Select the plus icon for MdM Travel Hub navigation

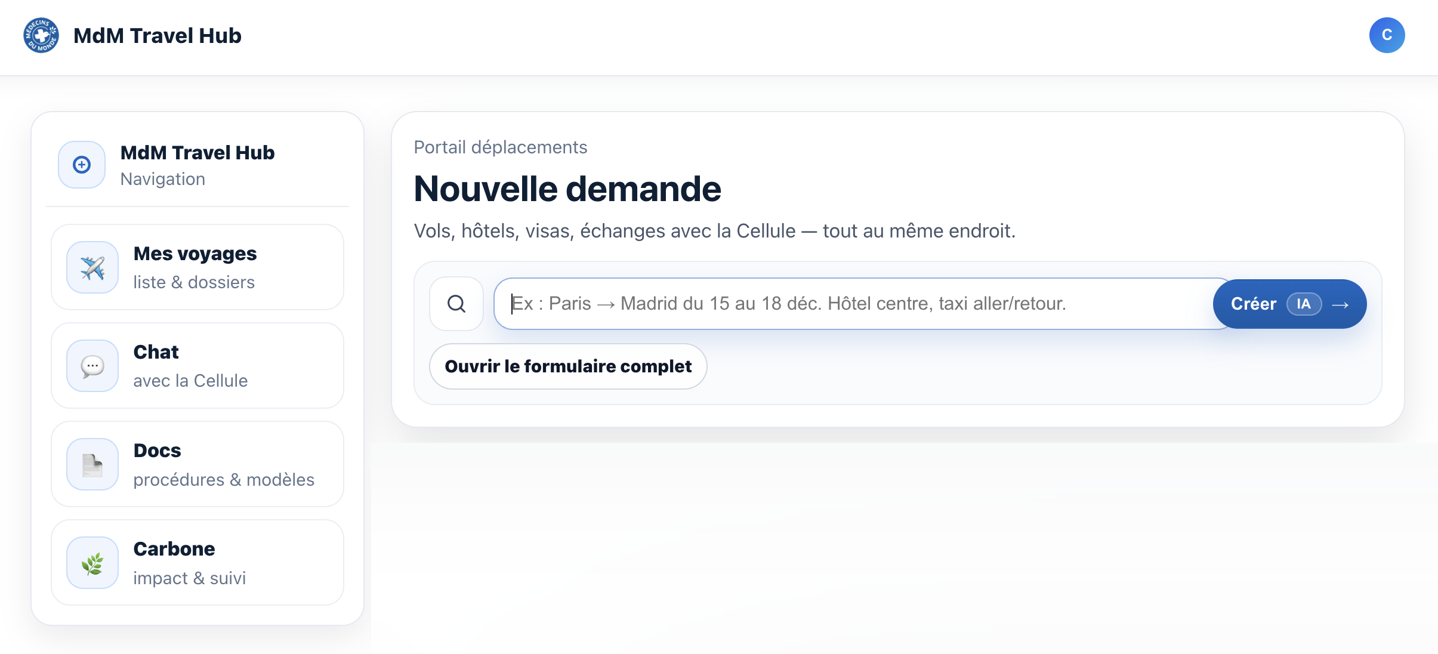81,165
